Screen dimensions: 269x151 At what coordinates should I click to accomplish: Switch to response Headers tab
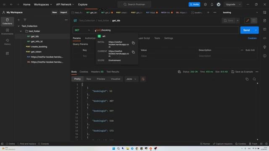pos(97,72)
